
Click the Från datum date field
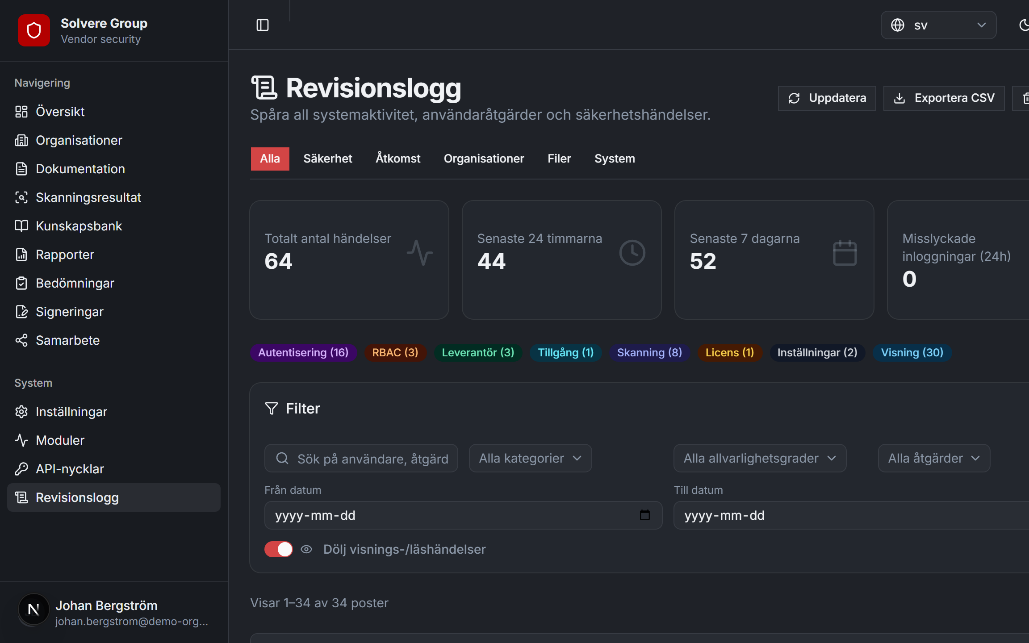(464, 515)
